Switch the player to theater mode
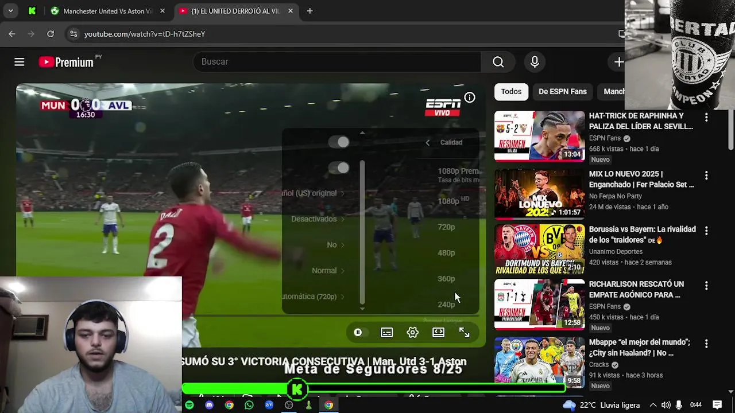 (438, 333)
